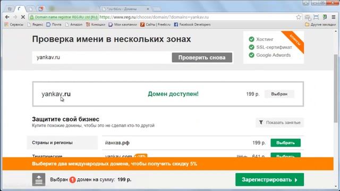This screenshot has width=340, height=191.
Task: Open the Другие закладки folder
Action: click(320, 24)
